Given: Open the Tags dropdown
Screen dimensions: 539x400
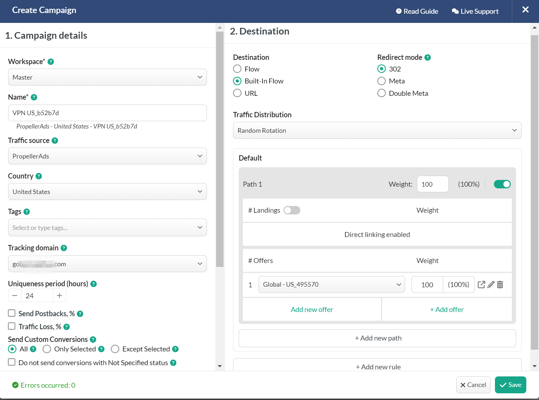Looking at the screenshot, I should coord(108,227).
